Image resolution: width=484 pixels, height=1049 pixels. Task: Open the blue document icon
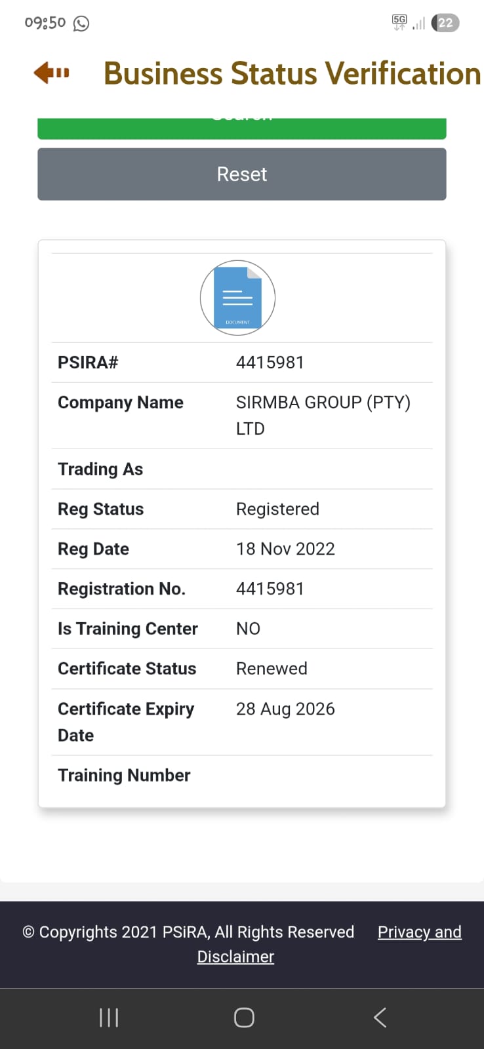(x=237, y=298)
